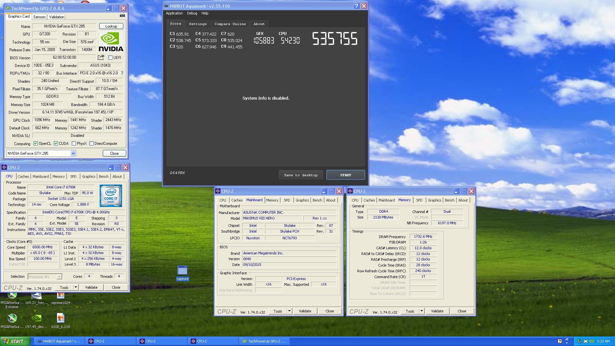Switch to the About tab in Aquamark
Image resolution: width=615 pixels, height=346 pixels.
click(x=259, y=24)
